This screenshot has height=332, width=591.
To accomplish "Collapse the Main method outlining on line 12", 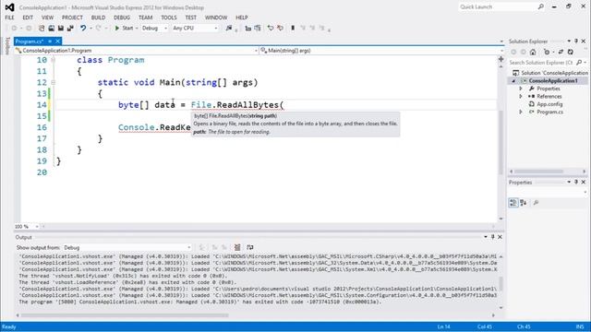I will (x=54, y=82).
